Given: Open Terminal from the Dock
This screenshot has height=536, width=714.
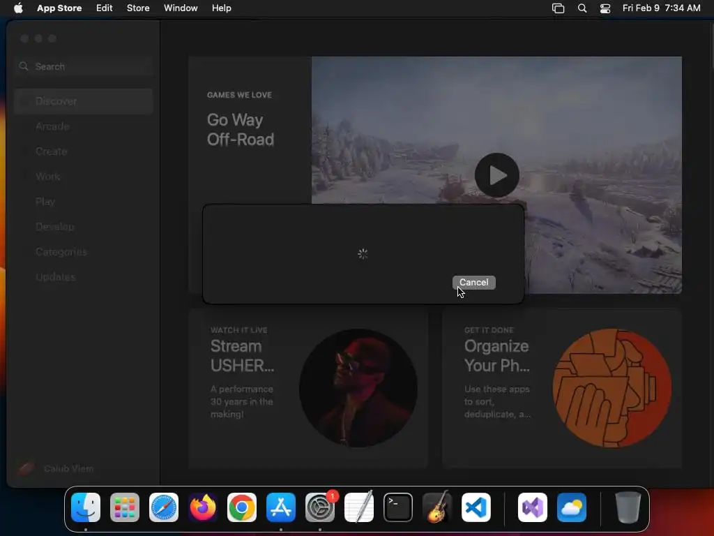Looking at the screenshot, I should pyautogui.click(x=398, y=507).
